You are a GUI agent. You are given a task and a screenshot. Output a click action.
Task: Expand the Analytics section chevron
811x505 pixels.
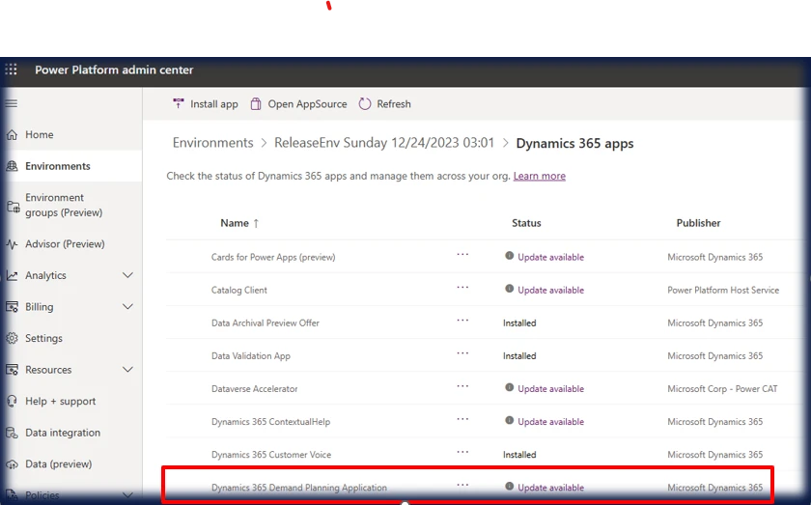127,275
